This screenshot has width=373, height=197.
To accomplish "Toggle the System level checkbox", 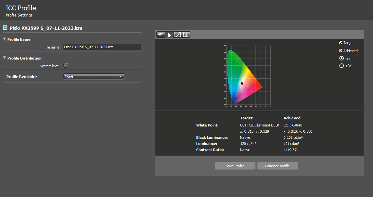I will click(65, 66).
